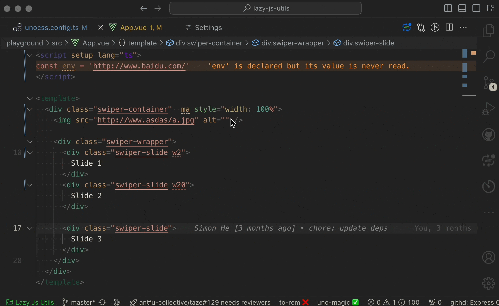Collapse the swiper-slide w20 div fold chevron
This screenshot has height=306, width=499.
(x=30, y=185)
